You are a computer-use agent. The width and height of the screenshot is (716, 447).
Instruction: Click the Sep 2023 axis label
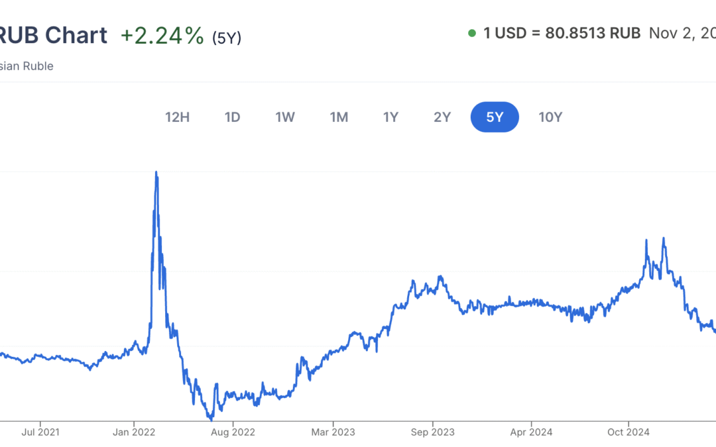coord(433,432)
